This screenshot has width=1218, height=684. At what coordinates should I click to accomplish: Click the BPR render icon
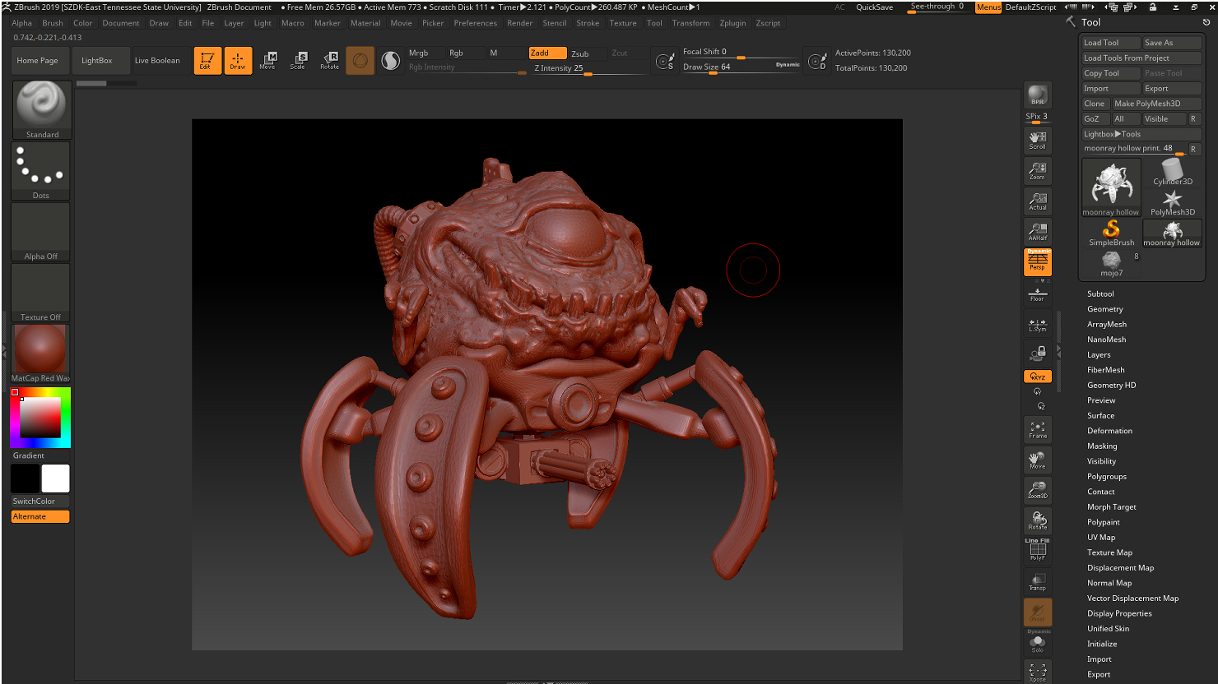1037,95
